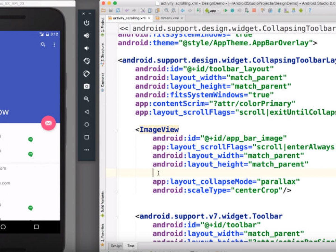This screenshot has width=336, height=252.
Task: Click the ImageView tag in the code
Action: pos(159,129)
